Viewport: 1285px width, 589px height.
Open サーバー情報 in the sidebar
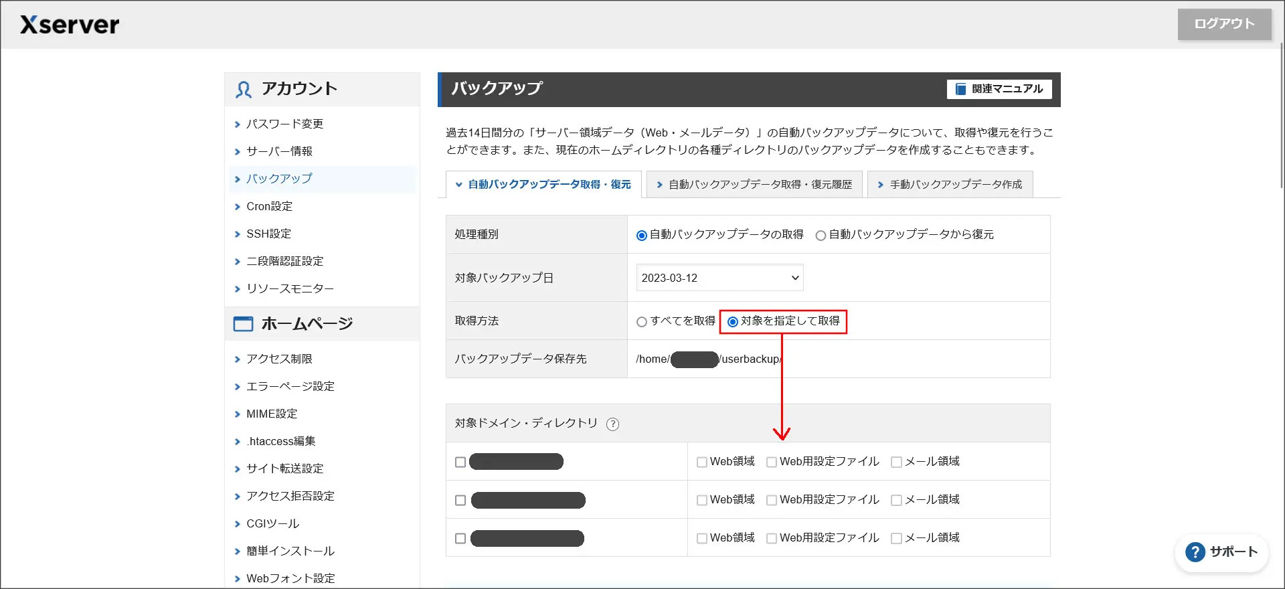[x=279, y=151]
